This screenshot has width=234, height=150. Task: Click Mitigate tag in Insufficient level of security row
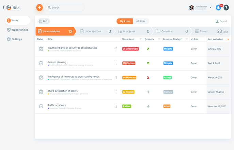[x=168, y=49]
